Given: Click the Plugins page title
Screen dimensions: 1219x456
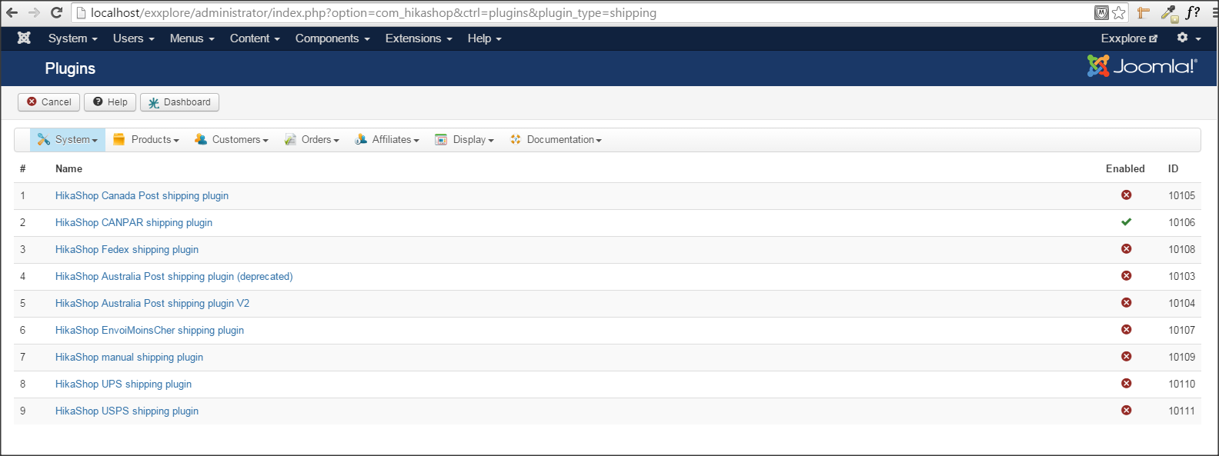Looking at the screenshot, I should coord(70,68).
